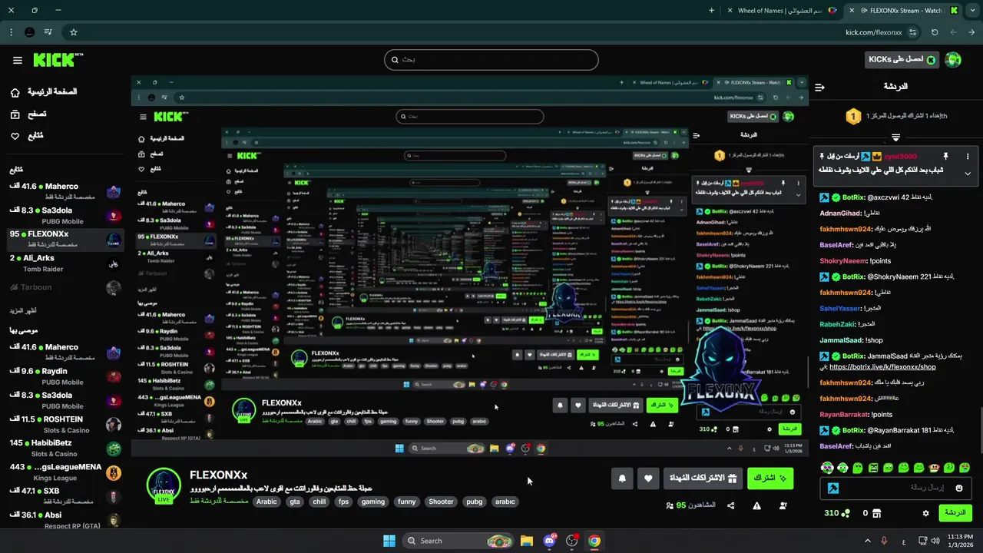Open Chrome media control icon
The height and width of the screenshot is (553, 983).
(x=48, y=32)
